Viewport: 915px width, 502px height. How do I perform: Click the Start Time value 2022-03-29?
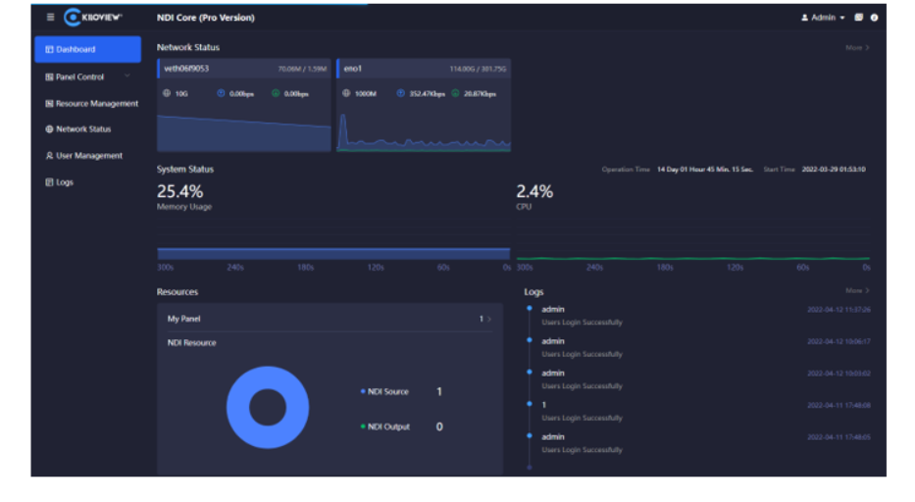click(834, 170)
